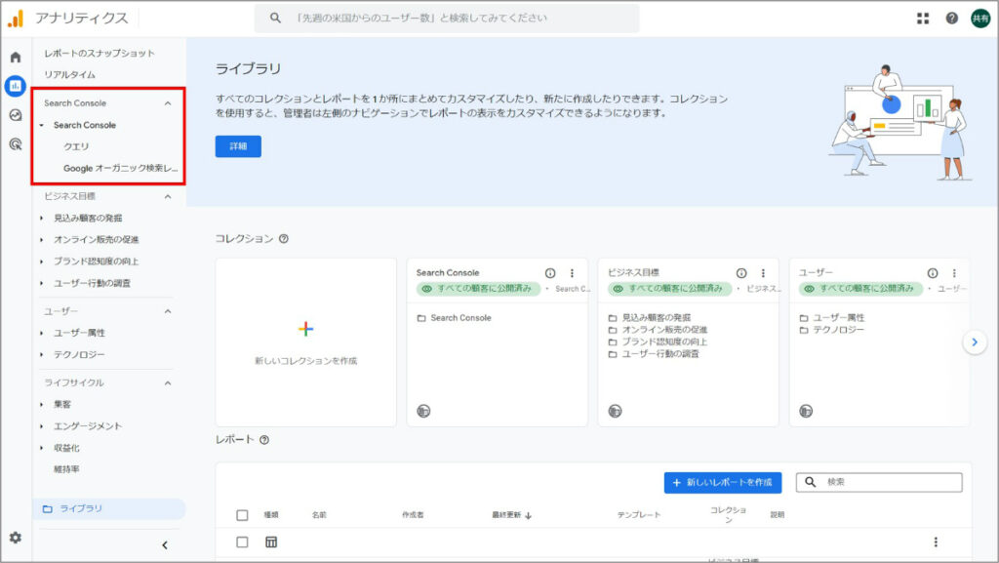Open the Explore icon in left rail
The width and height of the screenshot is (999, 563).
coord(16,114)
